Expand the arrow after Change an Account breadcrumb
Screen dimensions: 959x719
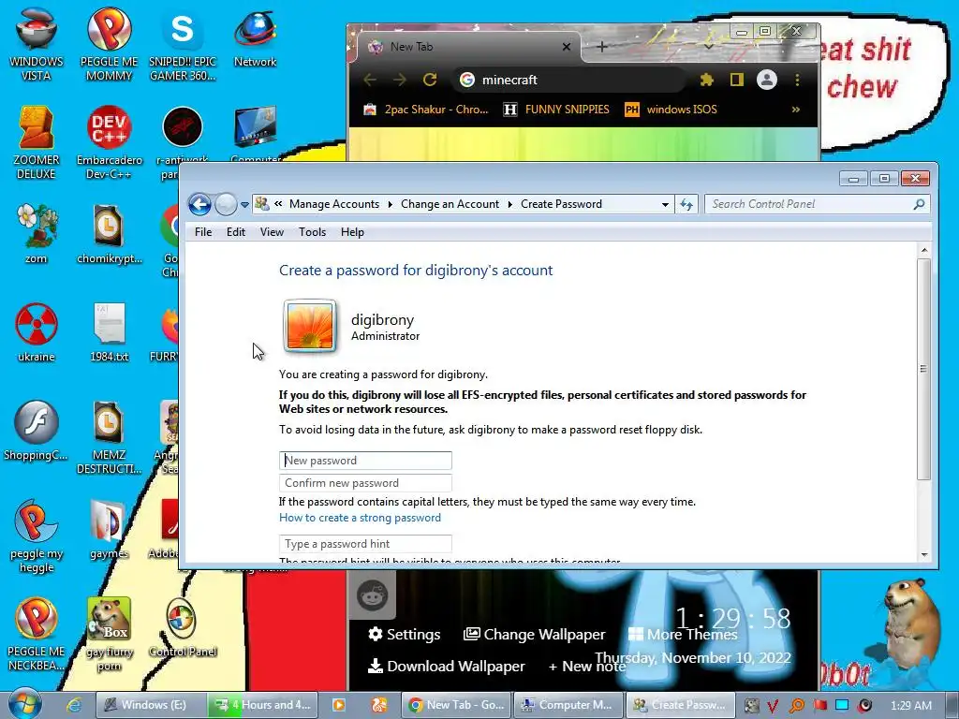(x=510, y=204)
